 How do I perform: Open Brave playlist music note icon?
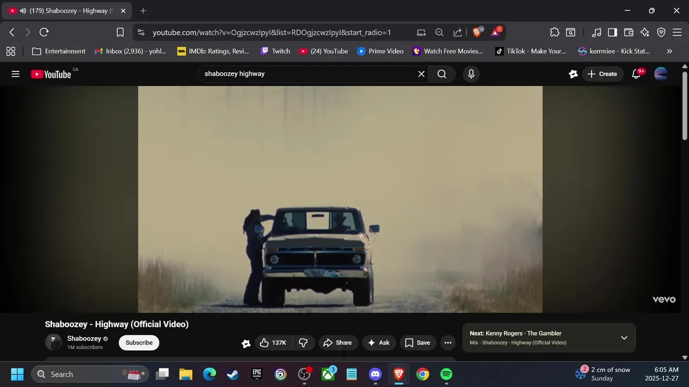tap(596, 32)
